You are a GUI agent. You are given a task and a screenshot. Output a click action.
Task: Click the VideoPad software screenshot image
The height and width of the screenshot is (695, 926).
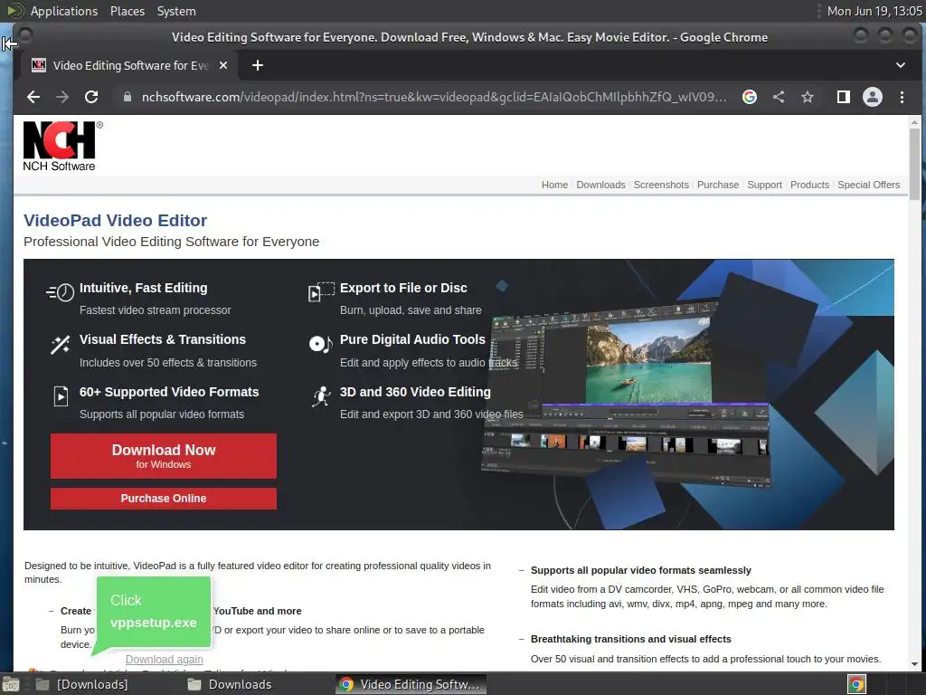point(626,393)
